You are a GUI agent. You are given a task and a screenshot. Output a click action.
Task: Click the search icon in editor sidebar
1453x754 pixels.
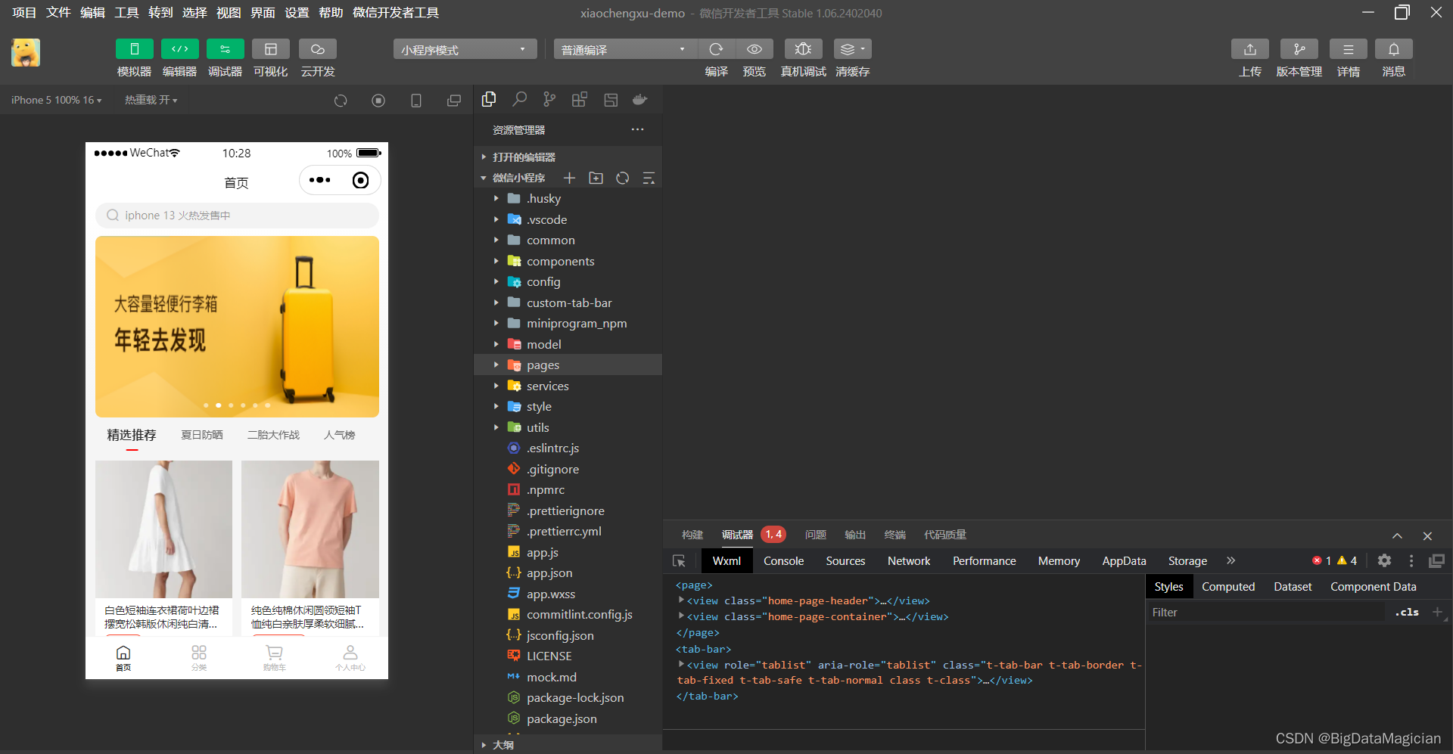(x=519, y=99)
